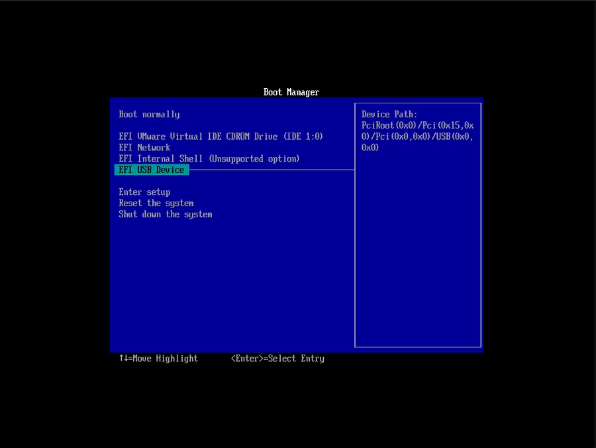Click the up/down arrows Move Highlight hint
596x448 pixels.
[158, 359]
